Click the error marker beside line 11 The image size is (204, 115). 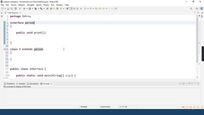click(x=4, y=49)
